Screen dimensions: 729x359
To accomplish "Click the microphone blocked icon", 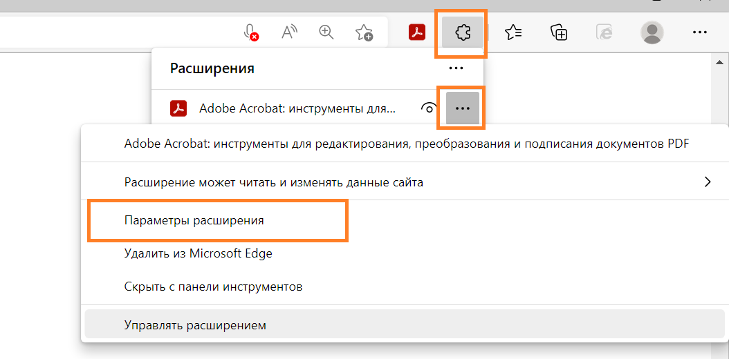I will tap(252, 32).
